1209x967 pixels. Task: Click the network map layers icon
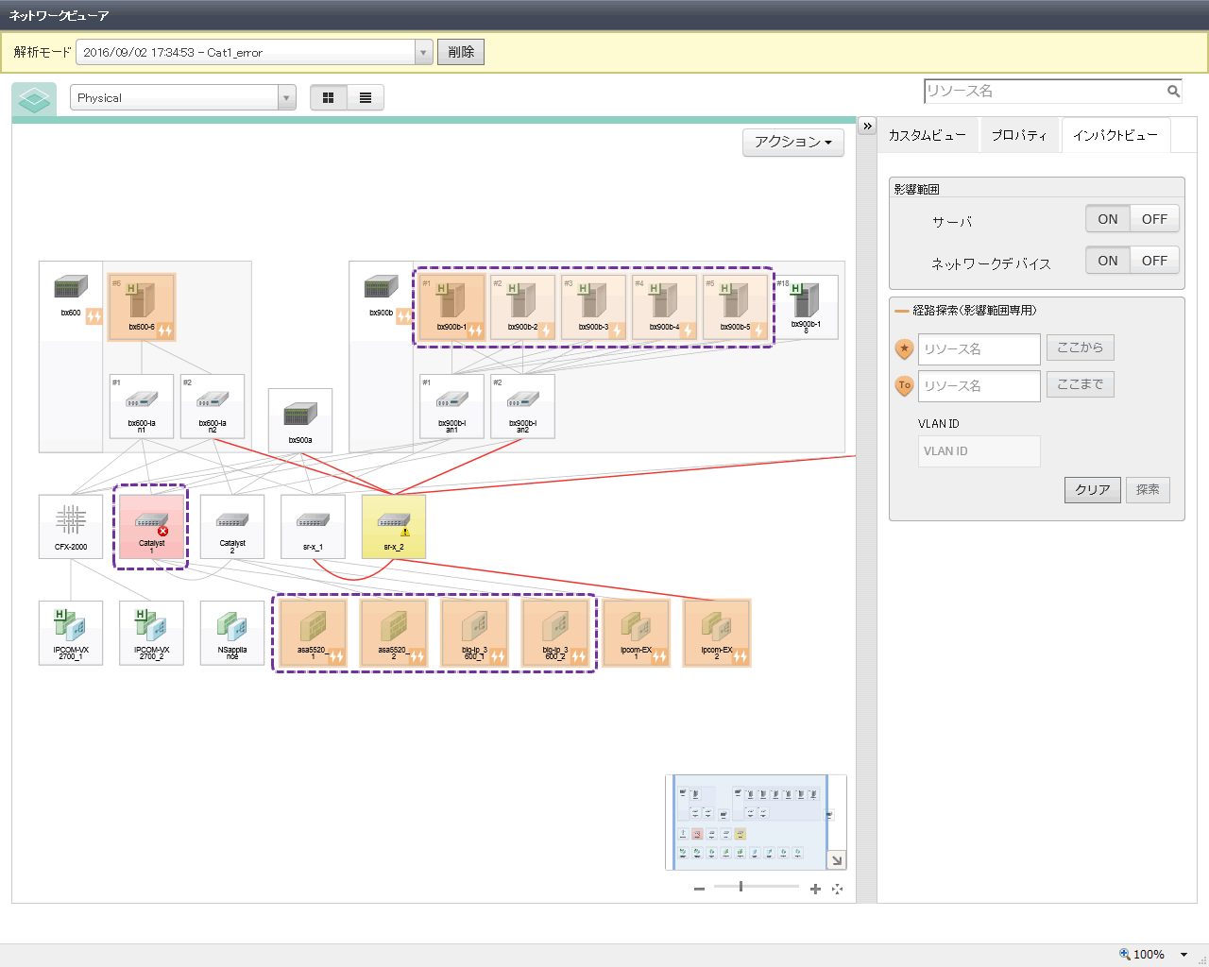[34, 99]
